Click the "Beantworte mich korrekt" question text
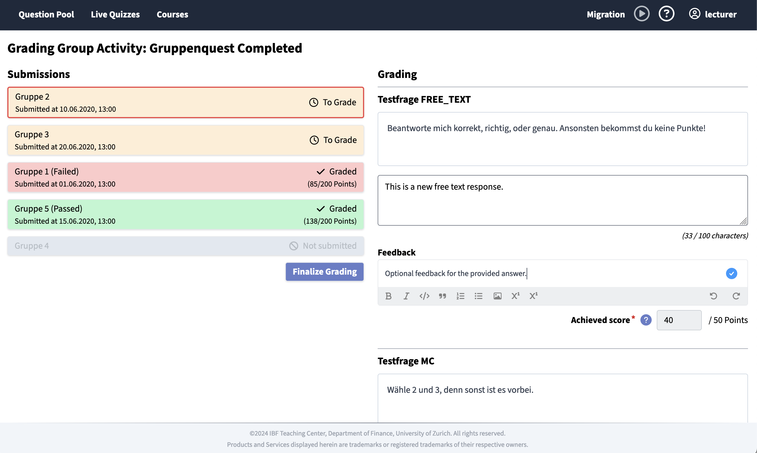 [546, 128]
